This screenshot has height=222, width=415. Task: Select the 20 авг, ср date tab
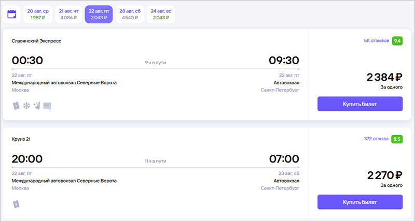38,14
